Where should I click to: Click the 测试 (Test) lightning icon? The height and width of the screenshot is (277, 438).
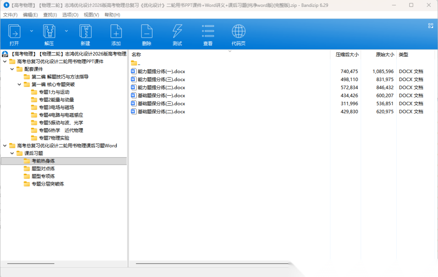[177, 34]
